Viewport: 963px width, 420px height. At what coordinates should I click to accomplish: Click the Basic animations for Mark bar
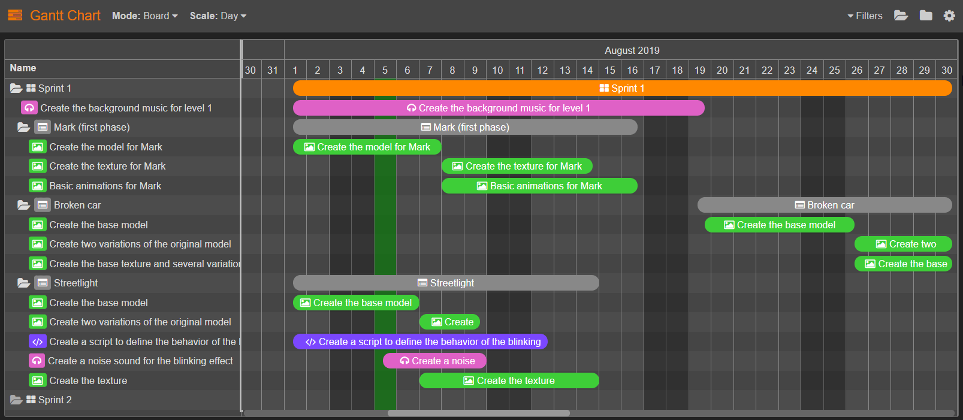tap(539, 186)
